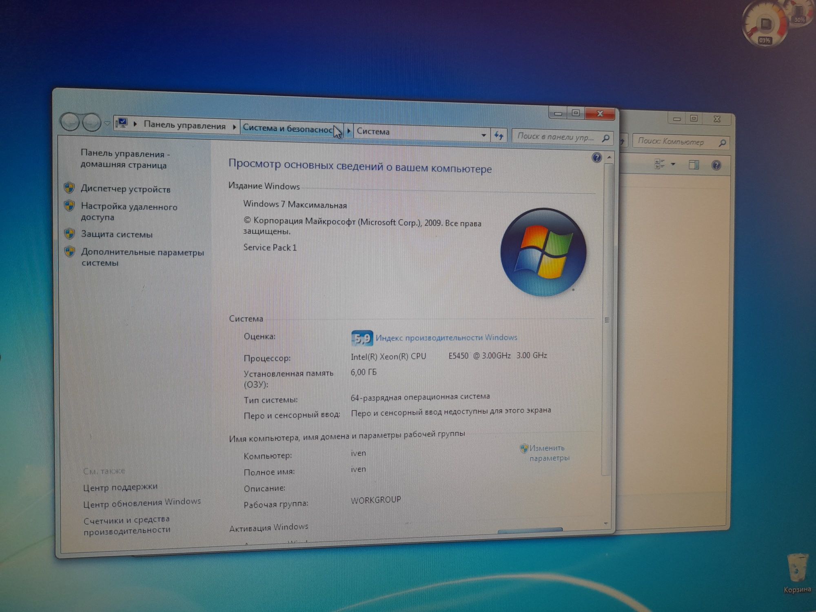The width and height of the screenshot is (816, 612).
Task: Expand arrow before Панель управления breadcrumb
Action: 135,124
